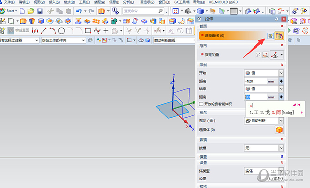Open the Vector dialog icon

[266, 55]
